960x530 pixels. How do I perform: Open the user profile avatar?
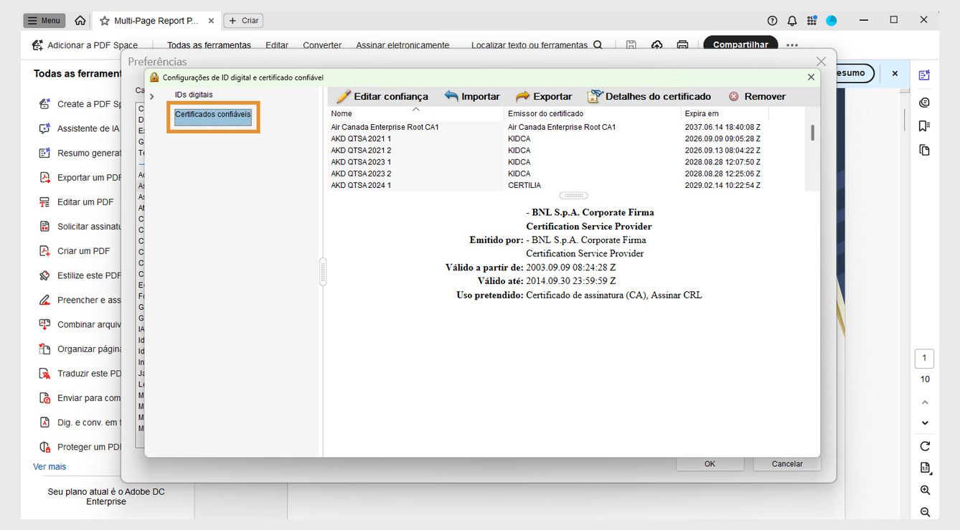pos(832,21)
